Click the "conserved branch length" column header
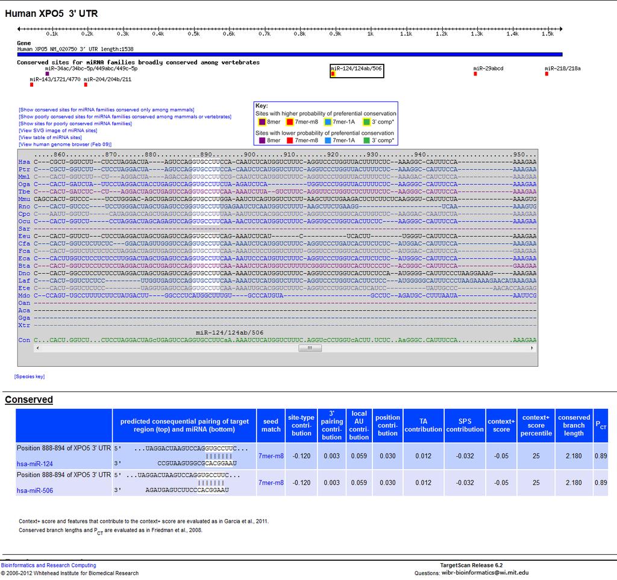The image size is (617, 580). coord(574,425)
